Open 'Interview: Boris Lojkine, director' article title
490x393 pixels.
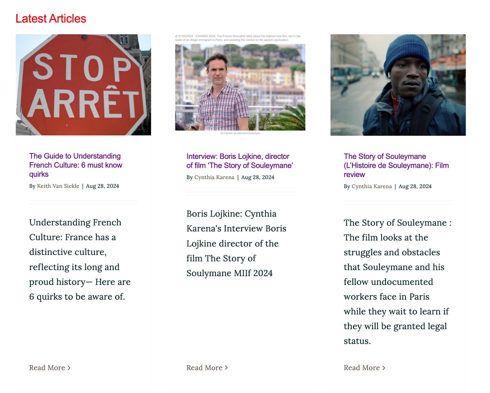240,161
